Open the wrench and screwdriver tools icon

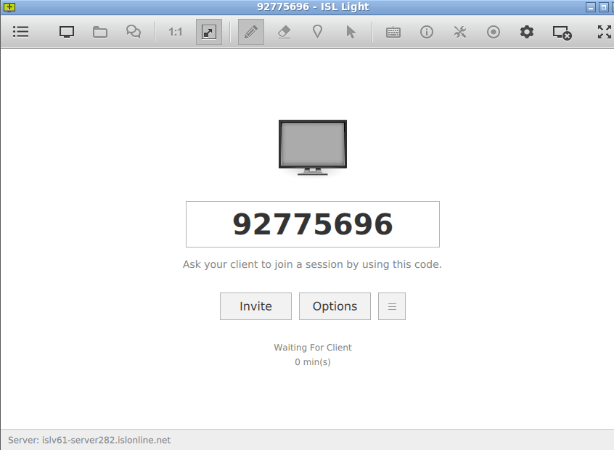[460, 32]
